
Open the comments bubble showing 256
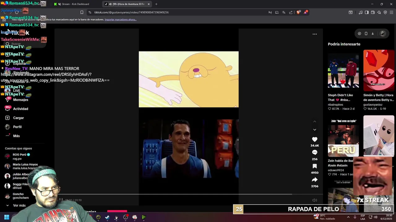click(x=315, y=152)
